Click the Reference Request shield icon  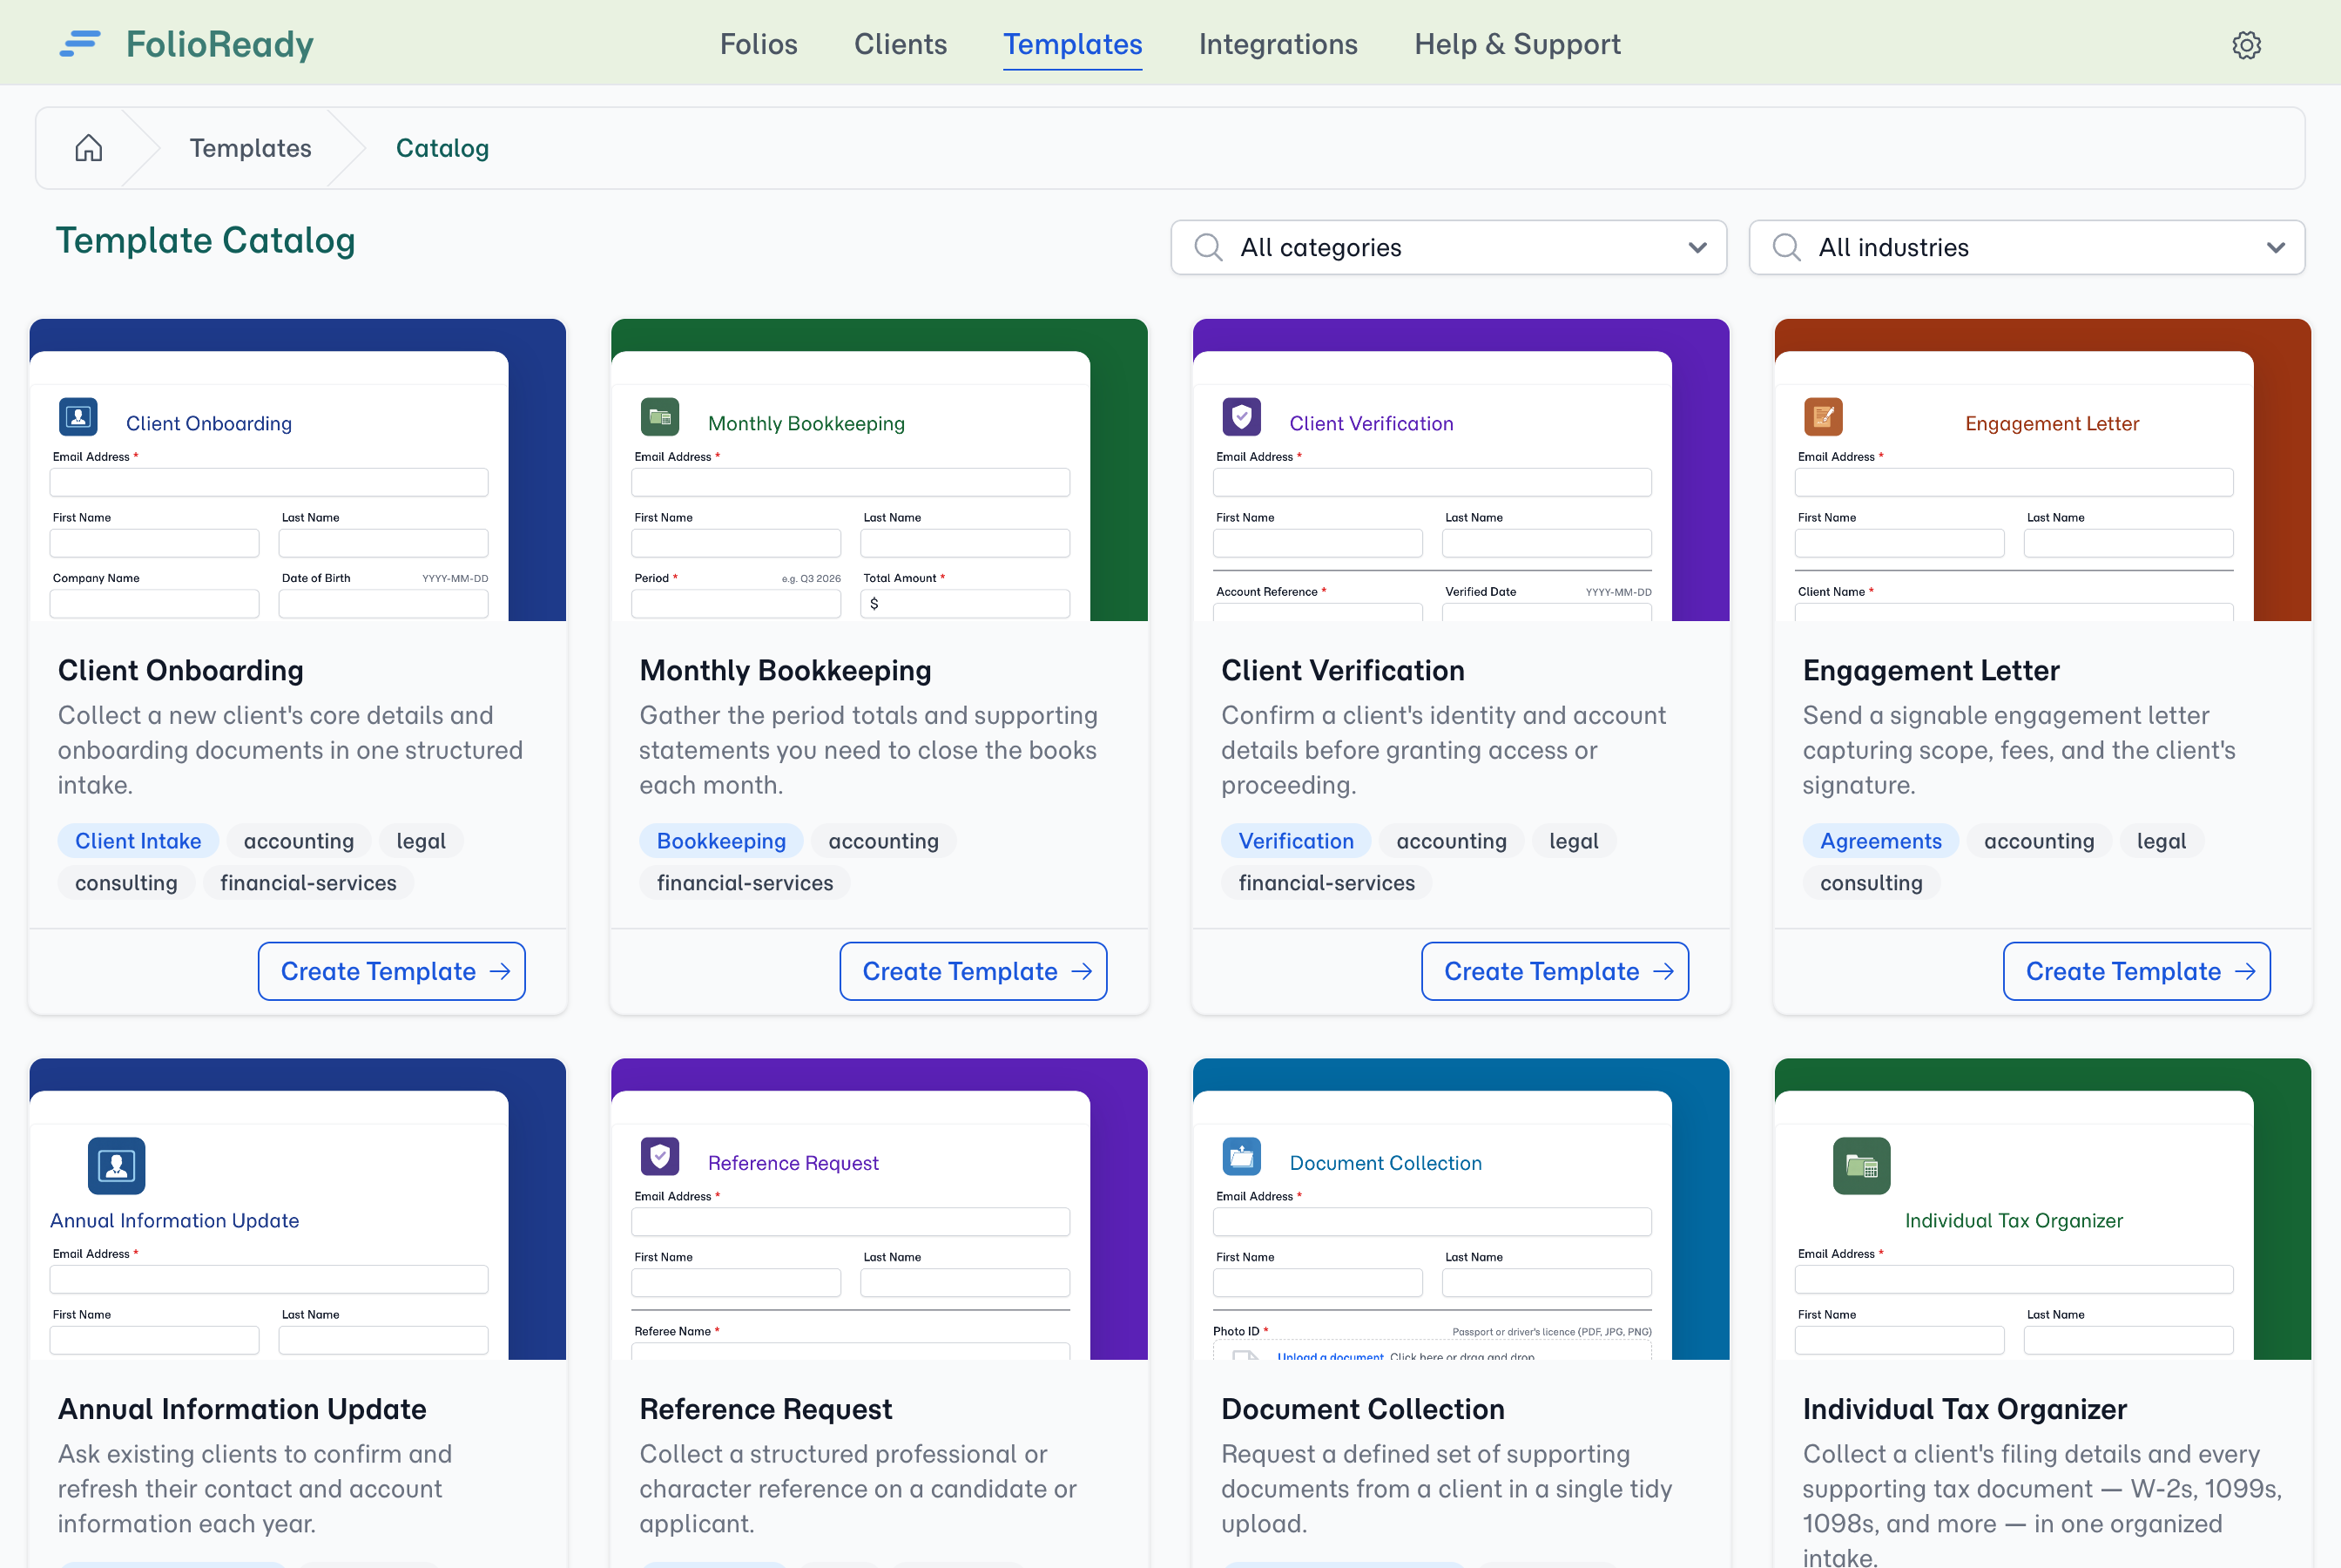660,1157
